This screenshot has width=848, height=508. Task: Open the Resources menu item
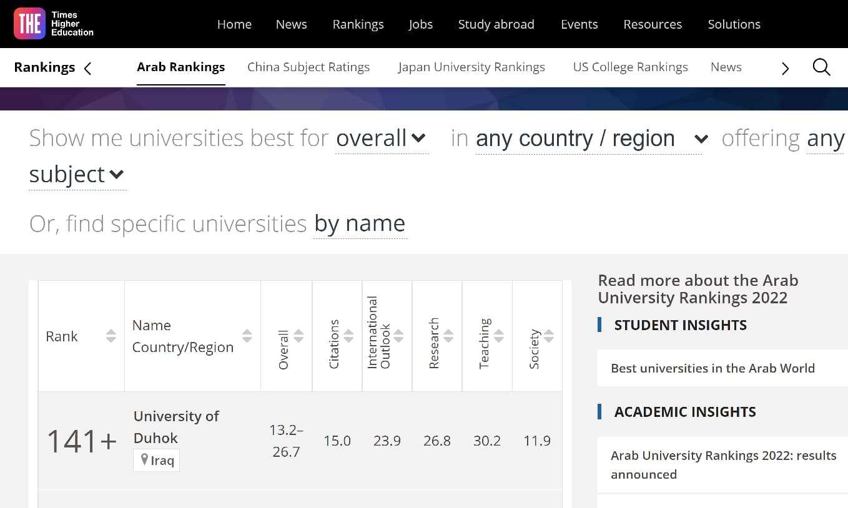click(x=653, y=24)
